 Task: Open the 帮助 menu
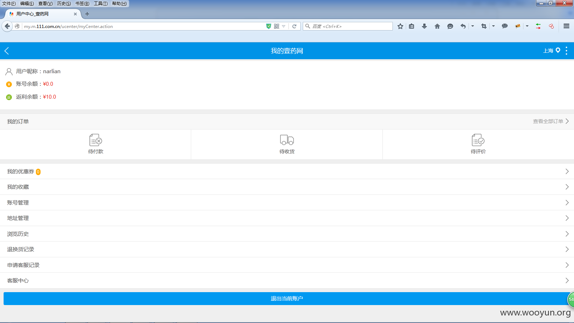click(x=119, y=4)
